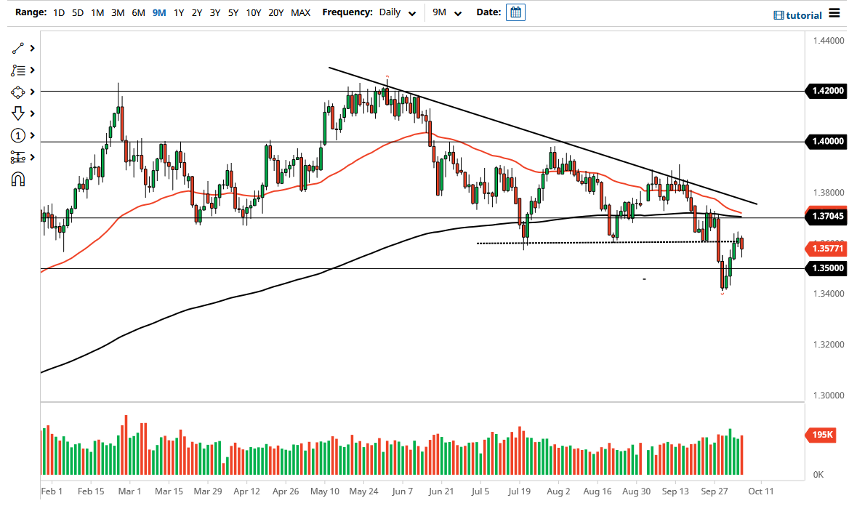Image resolution: width=849 pixels, height=506 pixels.
Task: Switch range to 1Y
Action: (x=179, y=12)
